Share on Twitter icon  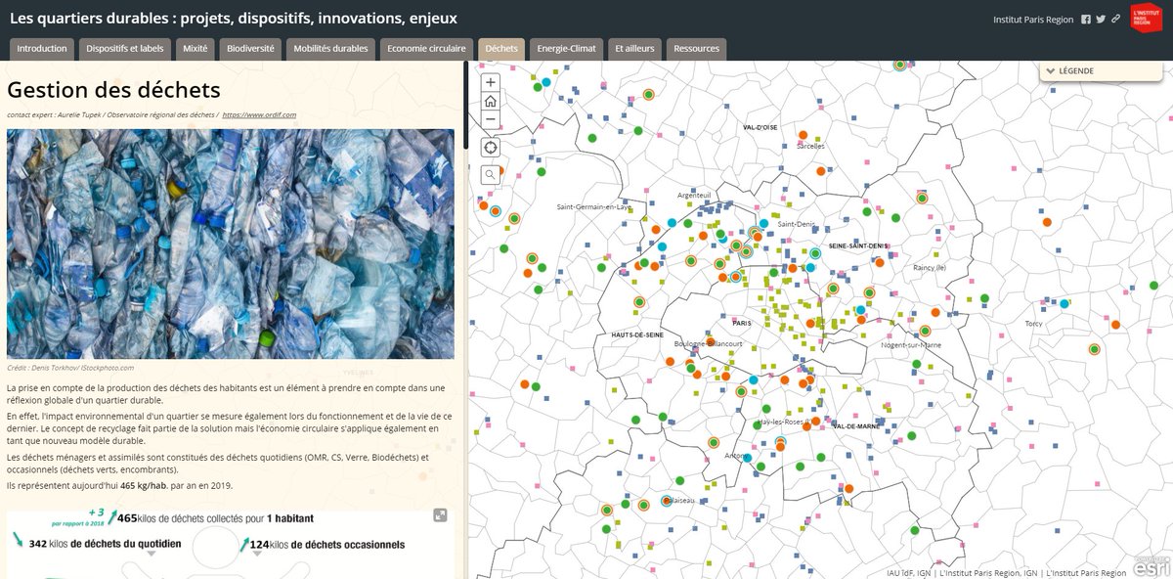coord(1101,19)
